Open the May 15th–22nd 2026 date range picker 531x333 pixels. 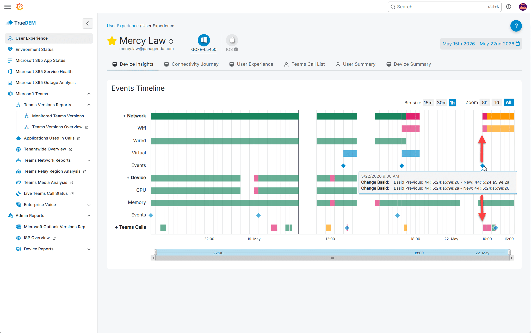point(481,44)
